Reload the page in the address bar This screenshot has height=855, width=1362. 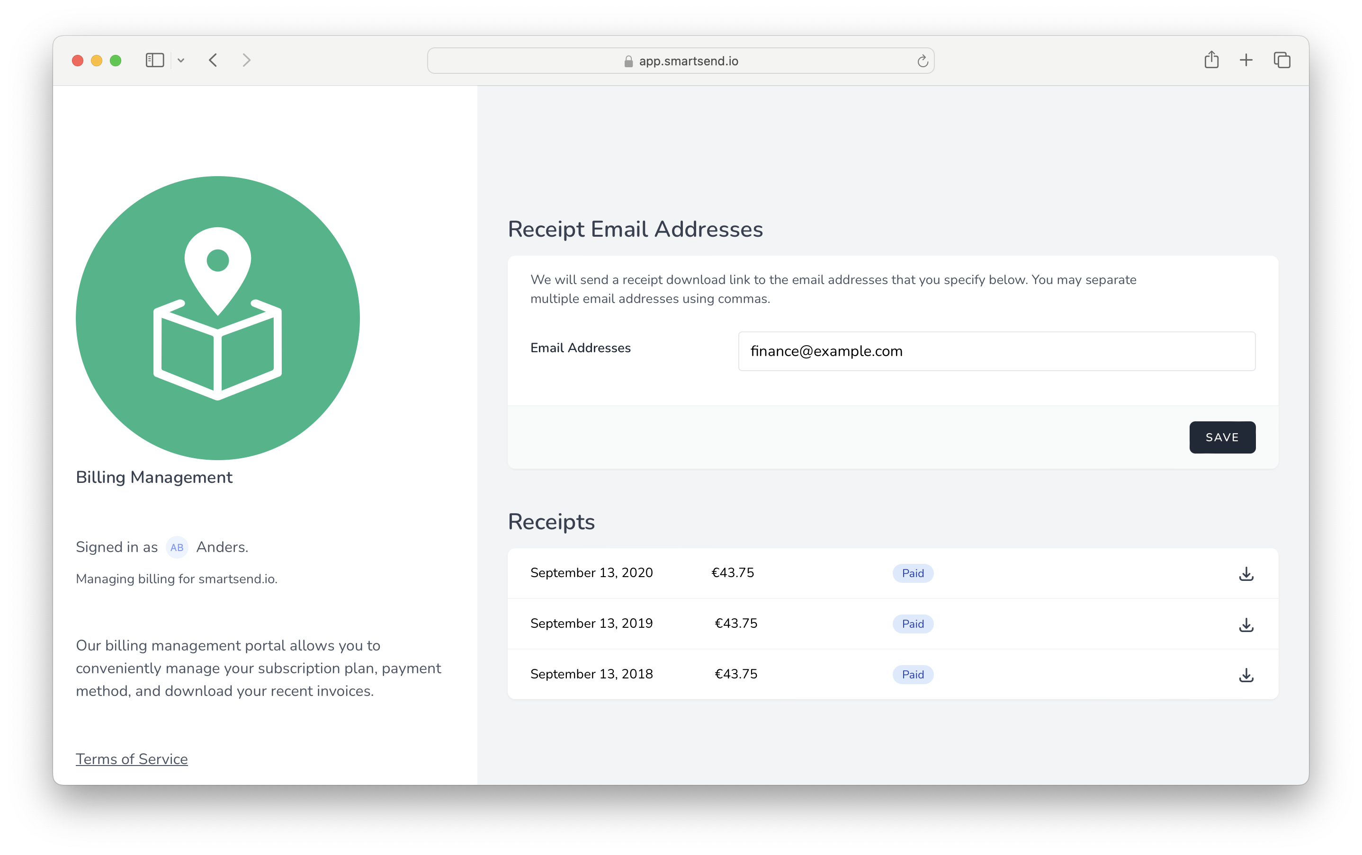point(922,61)
